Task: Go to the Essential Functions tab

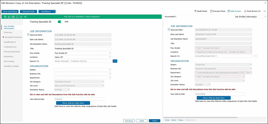Action: point(13,37)
